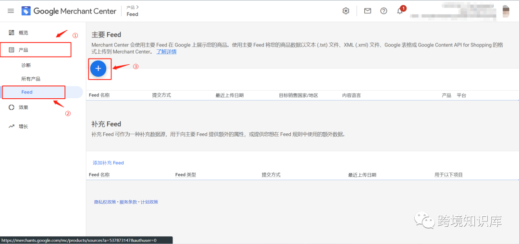
Task: Click the 主要 Feed table's 提交方式 column header
Action: pyautogui.click(x=161, y=95)
